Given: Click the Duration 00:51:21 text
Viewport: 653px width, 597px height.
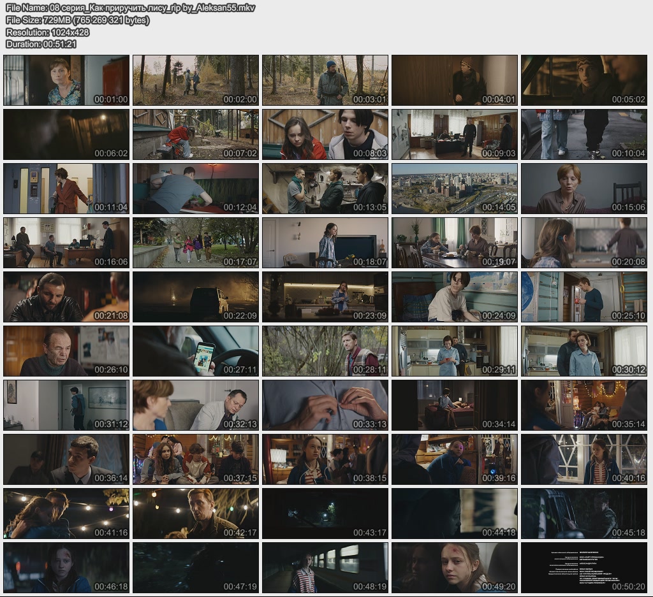Looking at the screenshot, I should click(41, 44).
